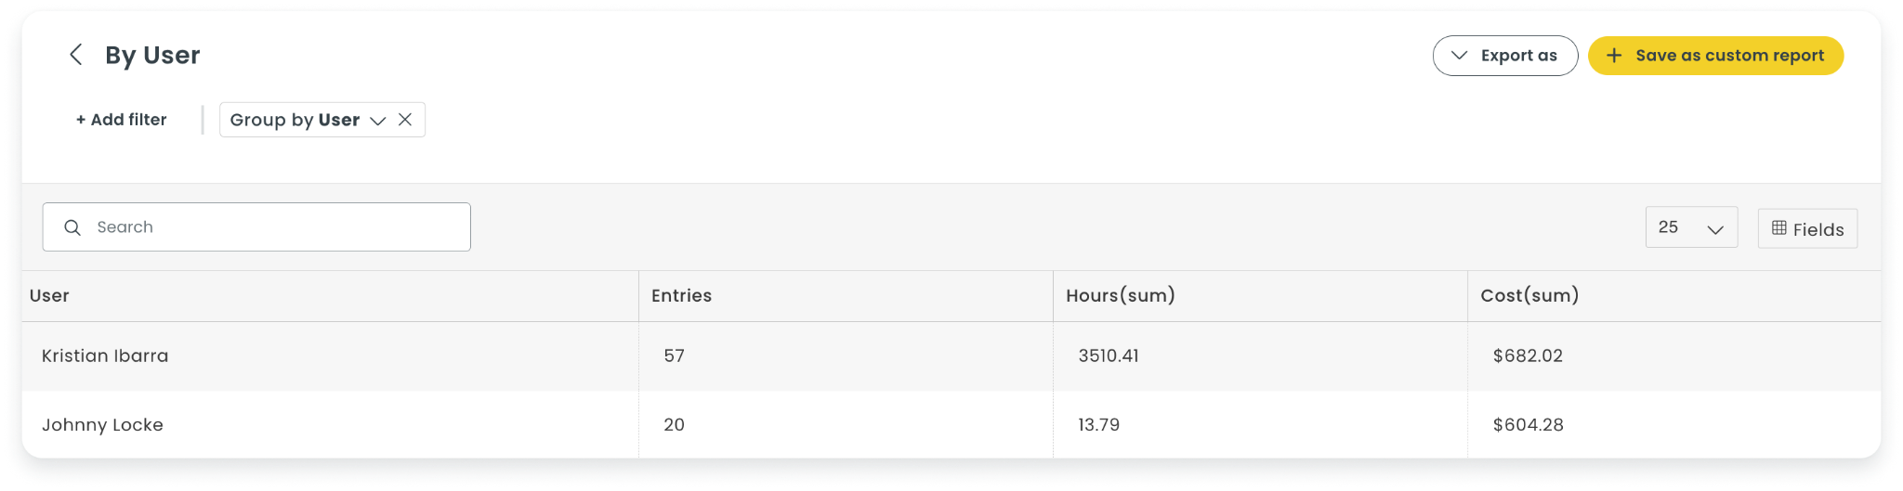The height and width of the screenshot is (491, 1903).
Task: Click the Add filter button
Action: (122, 120)
